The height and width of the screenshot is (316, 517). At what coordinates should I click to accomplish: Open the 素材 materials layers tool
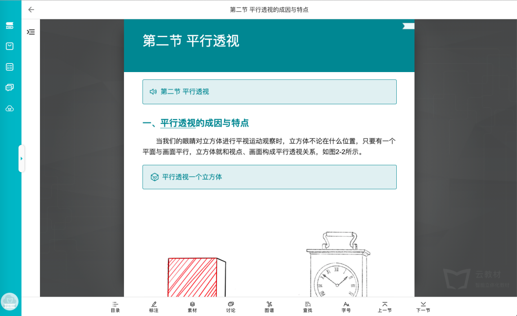(x=192, y=306)
